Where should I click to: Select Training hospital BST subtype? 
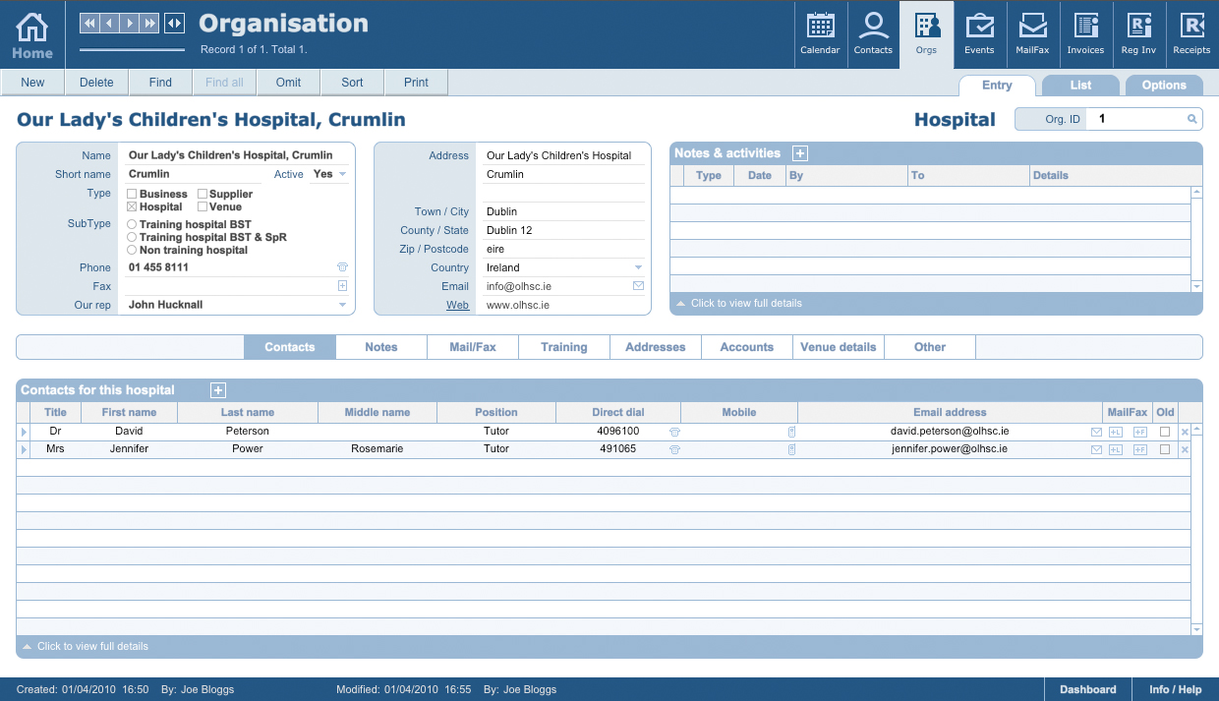pyautogui.click(x=132, y=225)
